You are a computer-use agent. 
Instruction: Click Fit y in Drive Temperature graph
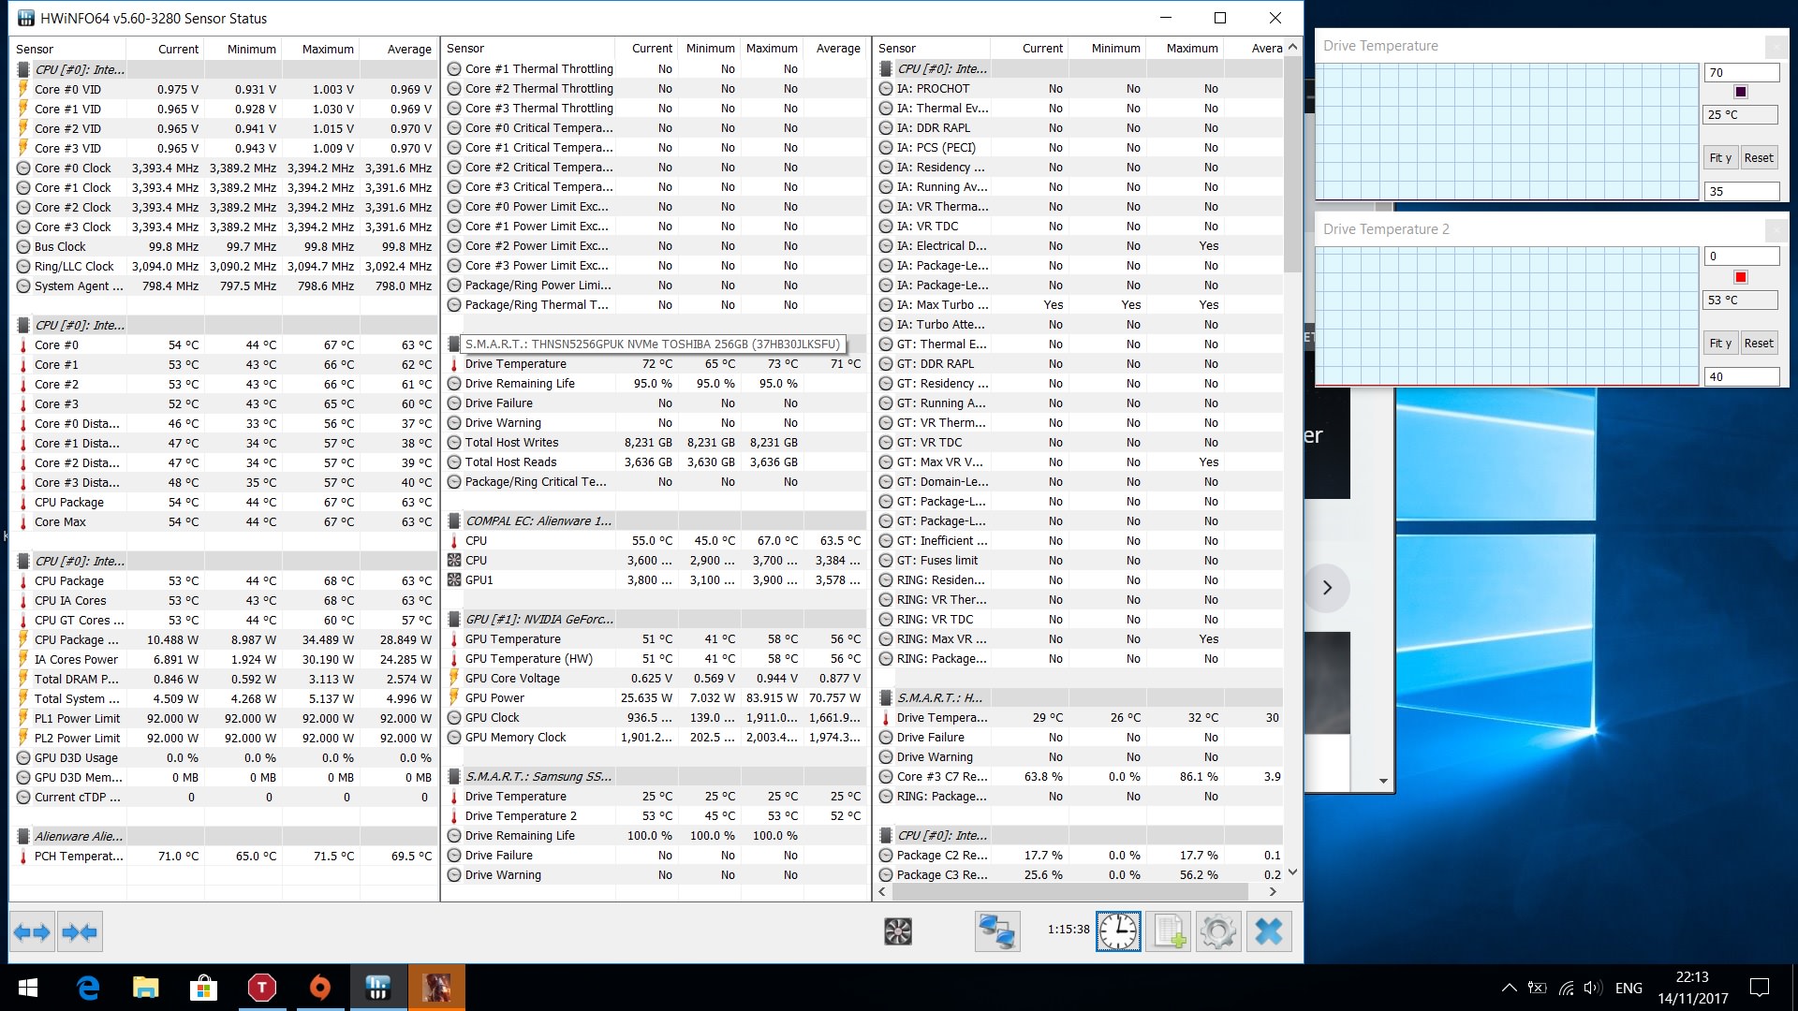[x=1721, y=158]
